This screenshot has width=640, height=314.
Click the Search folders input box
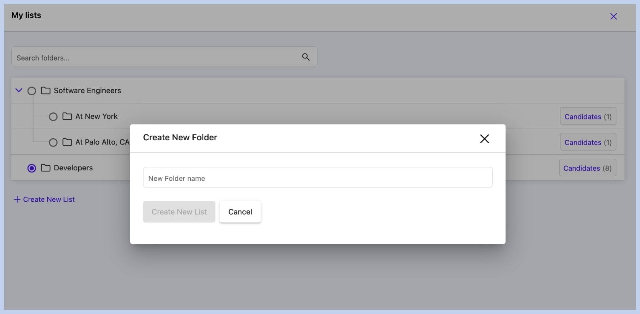(x=155, y=58)
